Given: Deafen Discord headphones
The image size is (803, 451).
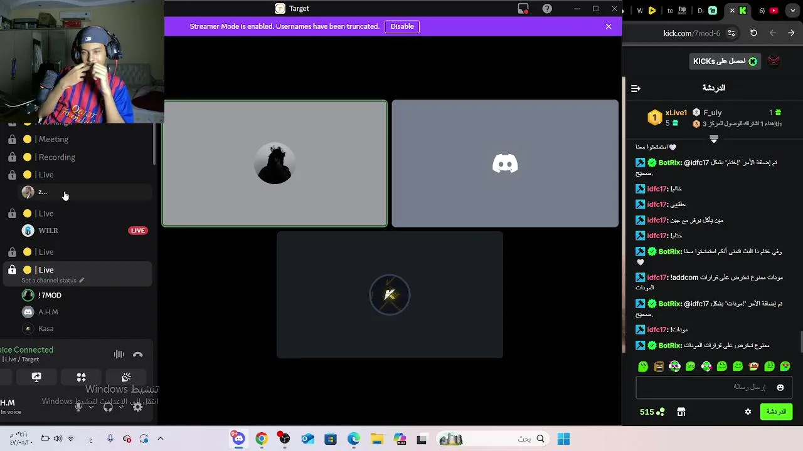Looking at the screenshot, I should tap(108, 407).
